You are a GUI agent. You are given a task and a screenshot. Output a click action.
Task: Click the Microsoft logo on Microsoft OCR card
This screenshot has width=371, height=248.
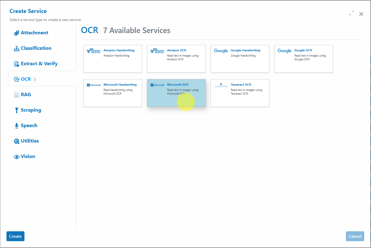pyautogui.click(x=157, y=85)
